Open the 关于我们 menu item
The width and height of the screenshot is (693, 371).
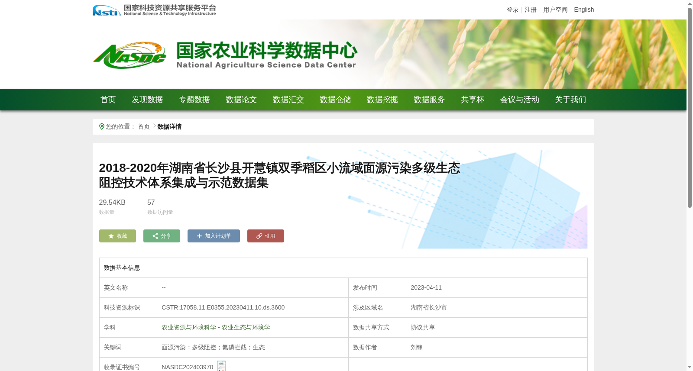570,100
